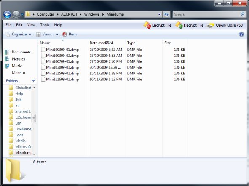Sort by Date modified column header
The width and height of the screenshot is (249, 186).
[x=107, y=43]
